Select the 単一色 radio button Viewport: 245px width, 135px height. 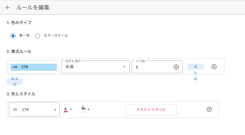13,36
